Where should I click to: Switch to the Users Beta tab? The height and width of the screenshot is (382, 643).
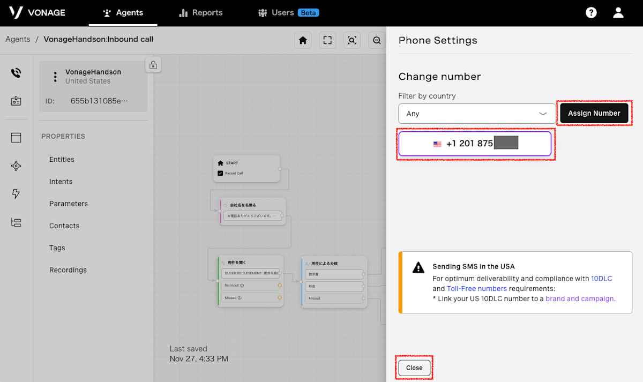pyautogui.click(x=288, y=12)
